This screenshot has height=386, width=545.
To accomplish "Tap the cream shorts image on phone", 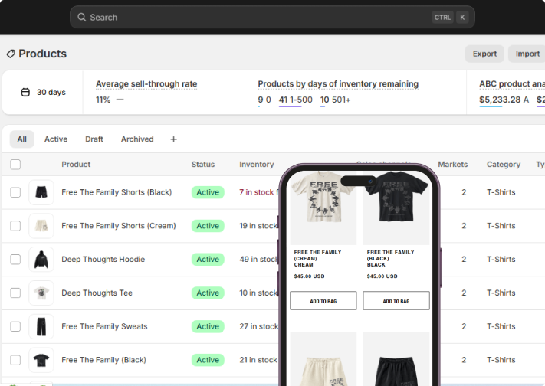I will click(323, 359).
